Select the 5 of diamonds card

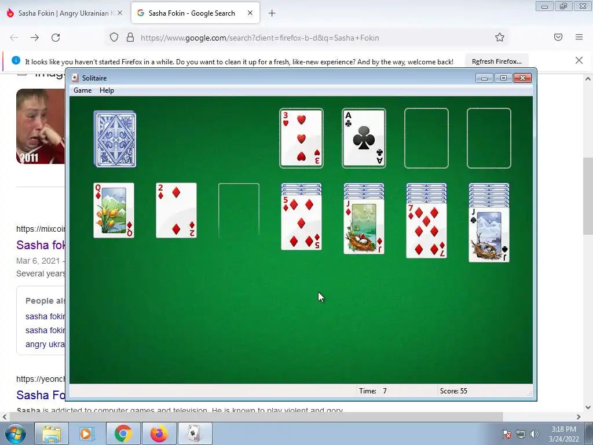tap(301, 223)
